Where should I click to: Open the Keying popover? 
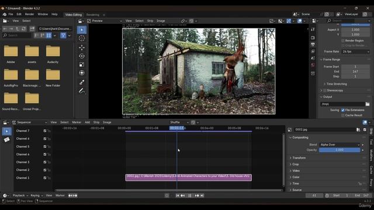(36, 195)
